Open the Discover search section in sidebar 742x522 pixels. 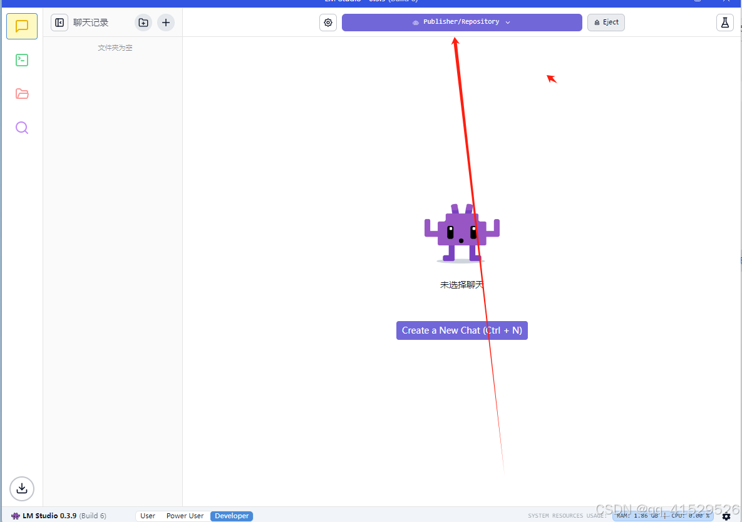point(22,128)
